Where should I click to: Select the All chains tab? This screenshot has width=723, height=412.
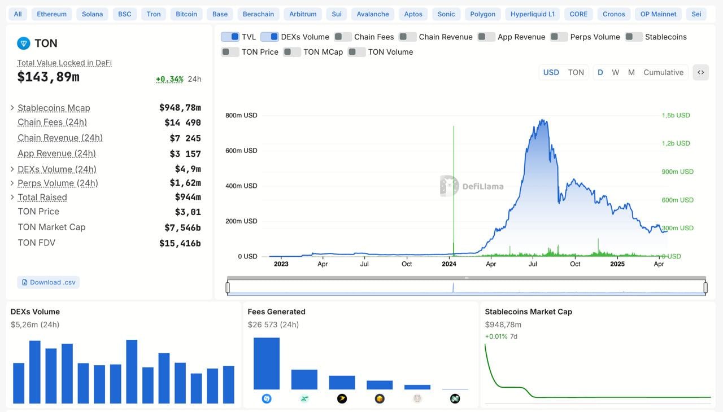18,14
